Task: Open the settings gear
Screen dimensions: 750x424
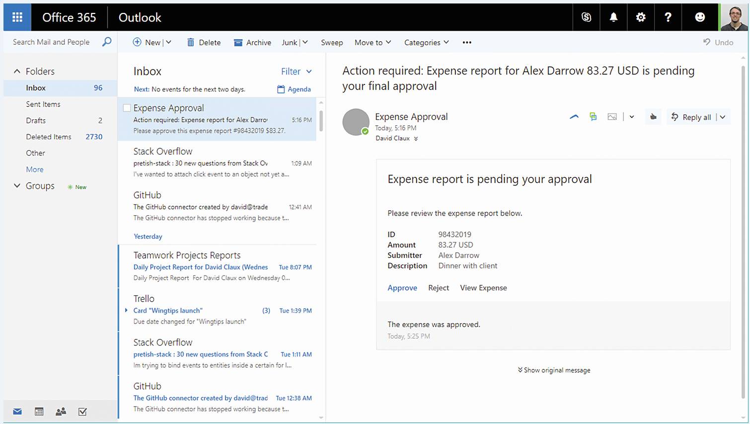Action: 641,17
